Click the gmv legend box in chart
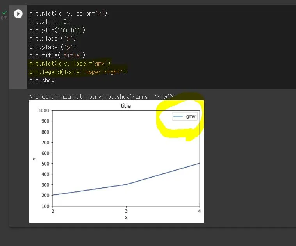Image resolution: width=296 pixels, height=246 pixels. [185, 116]
